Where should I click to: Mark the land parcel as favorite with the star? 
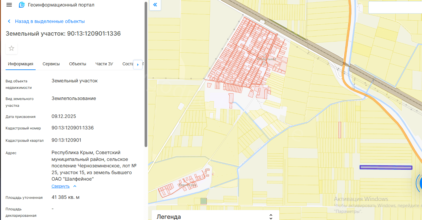[11, 48]
